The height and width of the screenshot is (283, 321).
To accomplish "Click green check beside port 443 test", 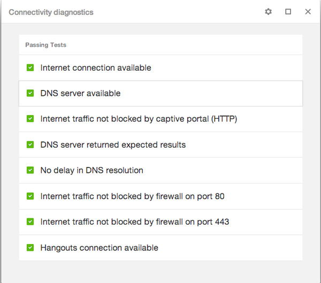I will pos(30,222).
